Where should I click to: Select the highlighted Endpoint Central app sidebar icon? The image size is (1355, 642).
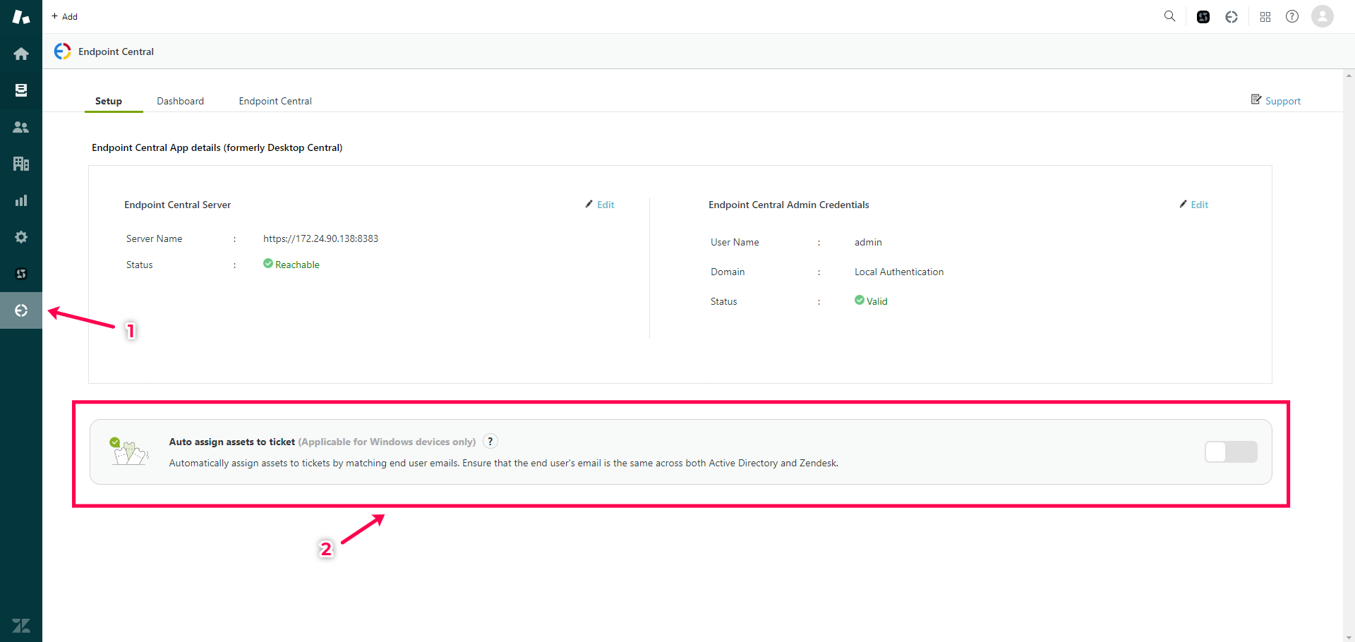21,310
